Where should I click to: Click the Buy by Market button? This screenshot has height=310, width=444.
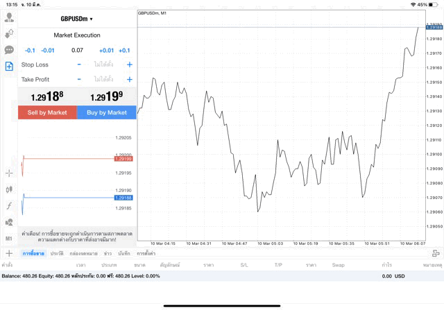click(107, 112)
